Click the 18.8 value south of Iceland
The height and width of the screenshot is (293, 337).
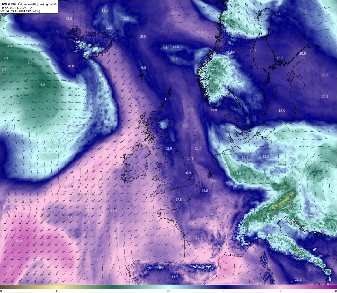pyautogui.click(x=71, y=66)
